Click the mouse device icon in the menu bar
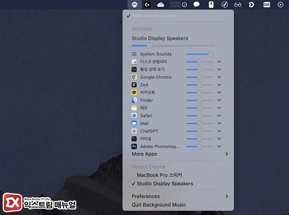Image resolution: width=289 pixels, height=215 pixels. (x=211, y=5)
